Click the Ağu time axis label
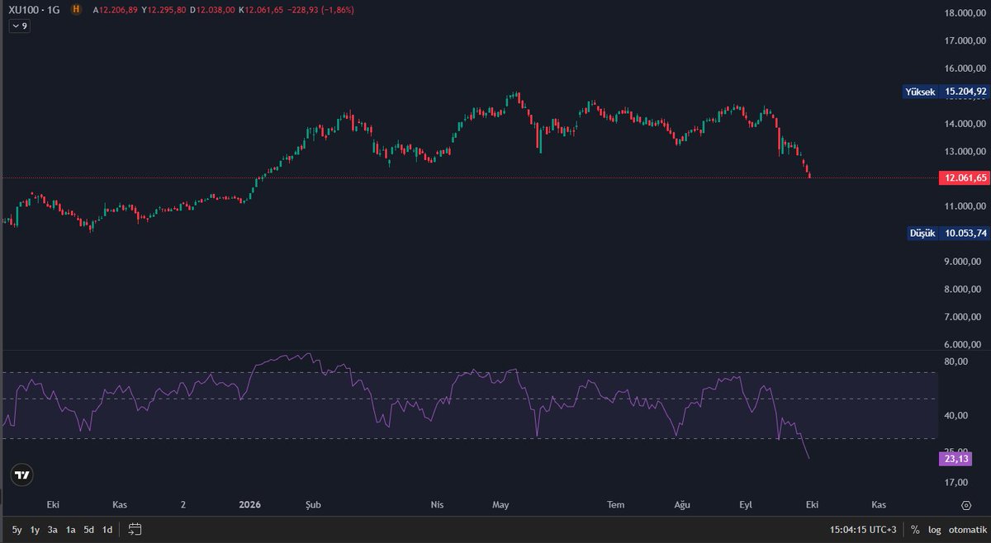The width and height of the screenshot is (991, 543). tap(681, 504)
